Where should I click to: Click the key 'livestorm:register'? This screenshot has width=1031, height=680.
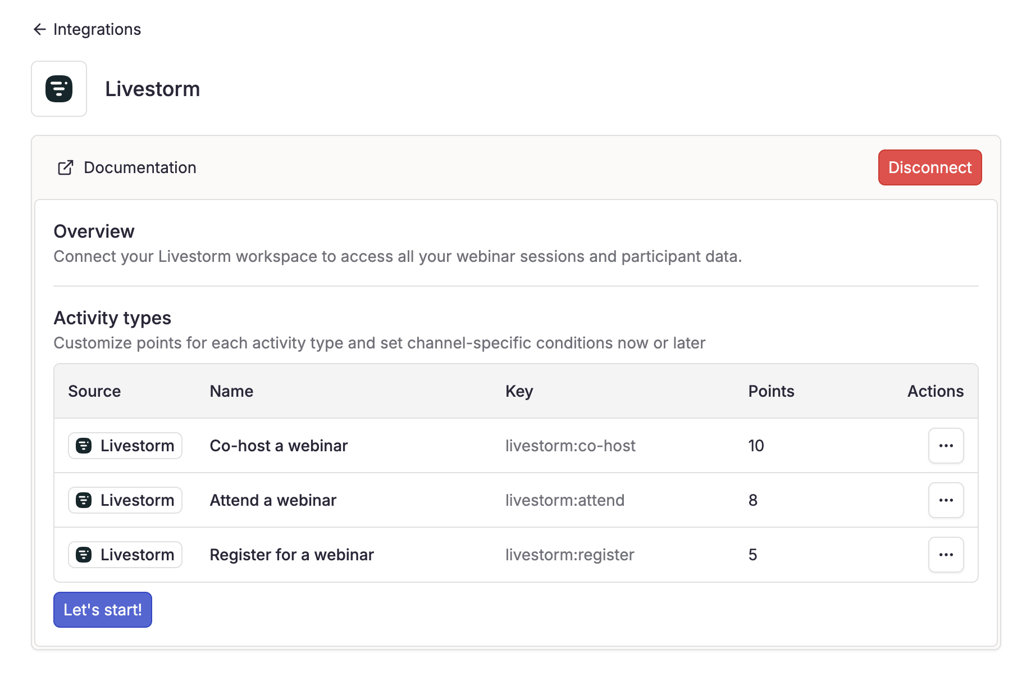(x=569, y=555)
